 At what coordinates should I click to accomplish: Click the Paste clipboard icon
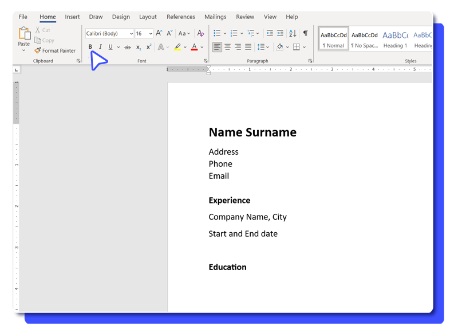pos(25,33)
